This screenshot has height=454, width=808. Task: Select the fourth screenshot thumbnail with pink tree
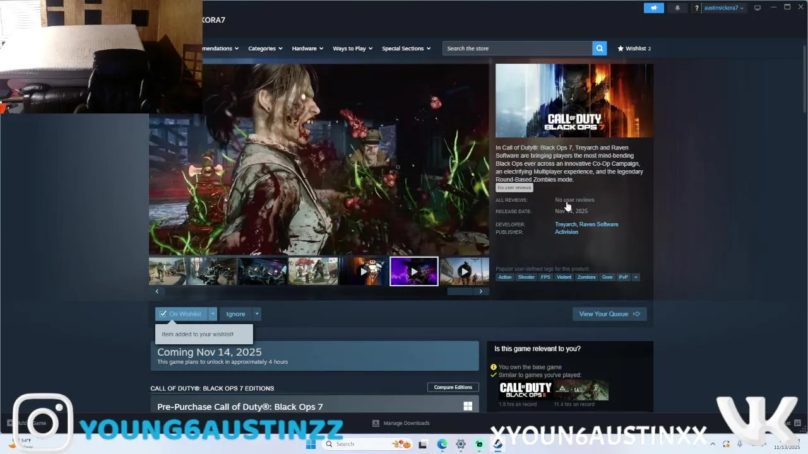click(x=313, y=272)
